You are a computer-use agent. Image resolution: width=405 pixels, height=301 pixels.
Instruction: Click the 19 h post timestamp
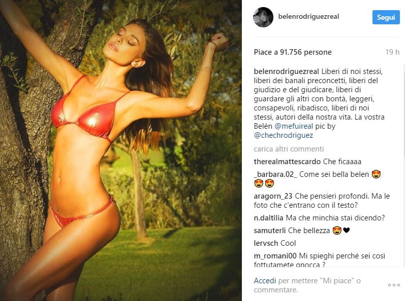392,52
